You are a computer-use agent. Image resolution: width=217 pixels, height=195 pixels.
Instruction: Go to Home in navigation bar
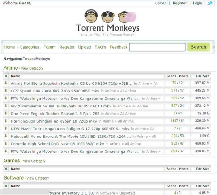click(x=9, y=47)
